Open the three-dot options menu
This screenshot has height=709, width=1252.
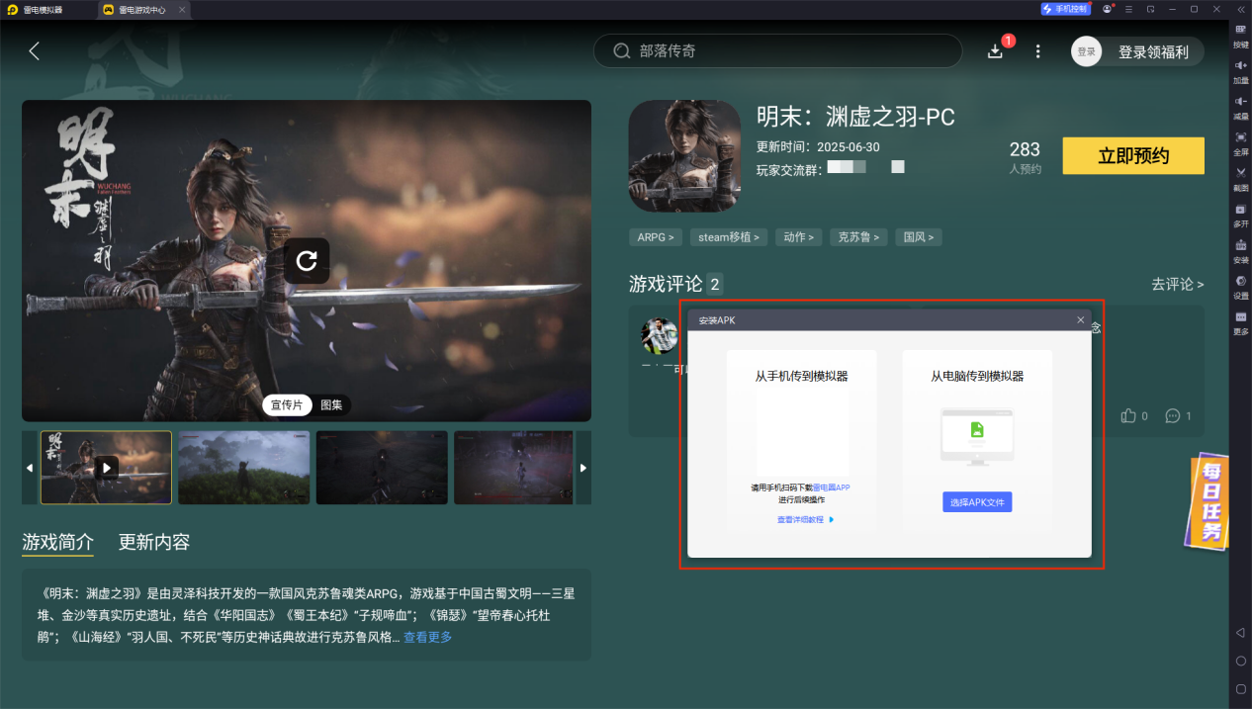1037,51
